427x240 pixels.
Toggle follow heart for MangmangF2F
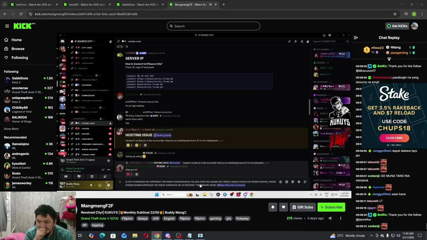(283, 207)
